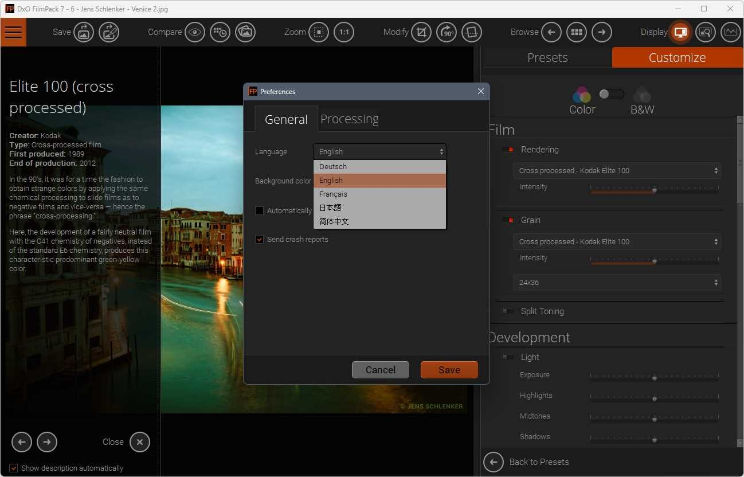The image size is (744, 477).
Task: Click the Zoom to fit icon
Action: pyautogui.click(x=319, y=32)
